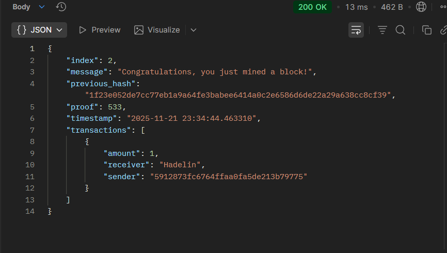This screenshot has width=447, height=253.
Task: Click the "message" key on line 3
Action: point(87,72)
